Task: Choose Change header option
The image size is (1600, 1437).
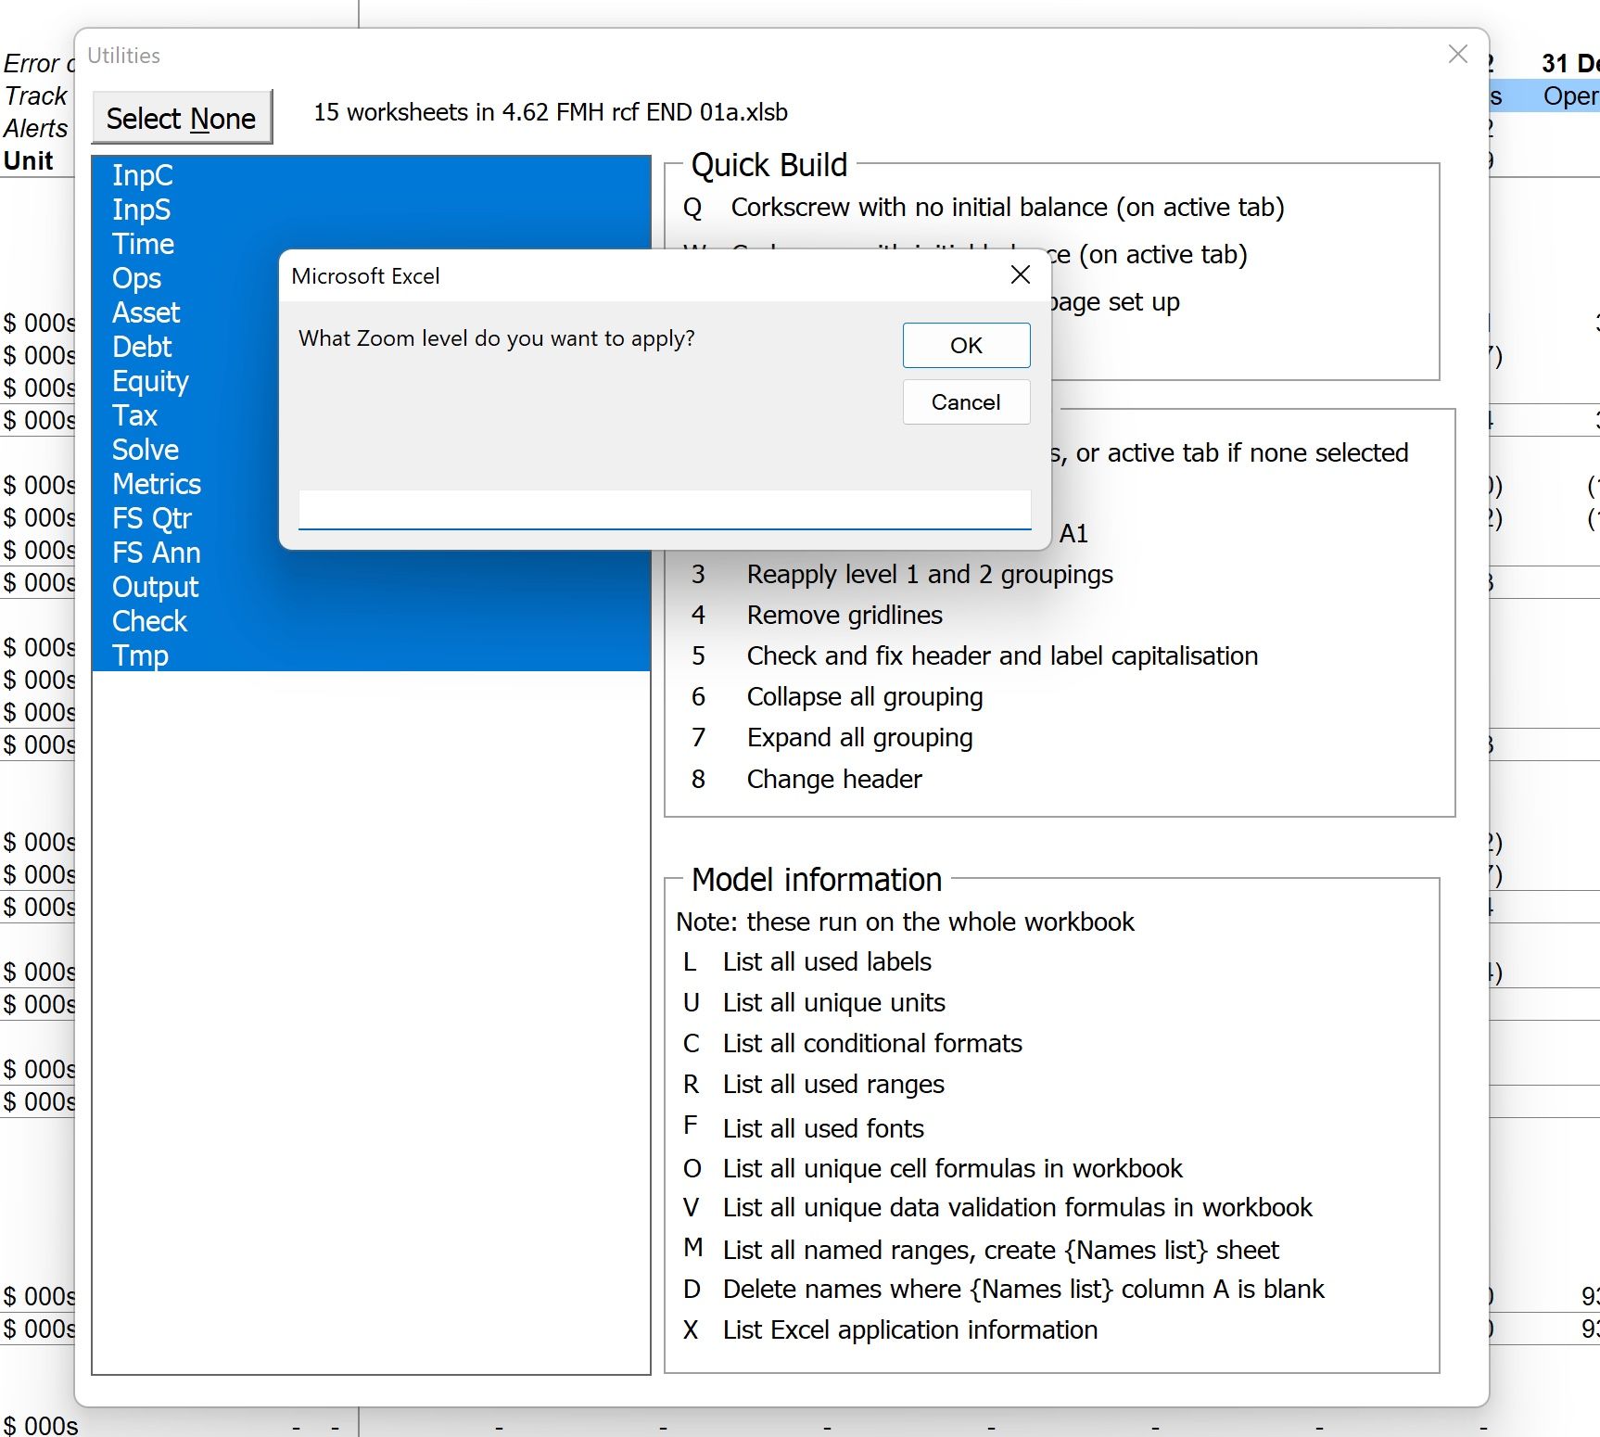Action: (x=834, y=779)
